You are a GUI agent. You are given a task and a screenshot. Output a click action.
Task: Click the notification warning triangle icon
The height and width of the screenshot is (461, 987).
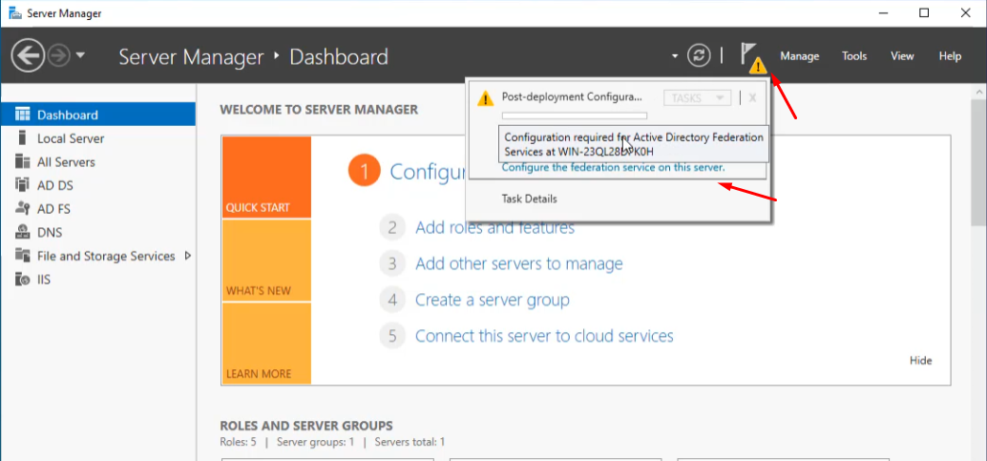coord(485,98)
